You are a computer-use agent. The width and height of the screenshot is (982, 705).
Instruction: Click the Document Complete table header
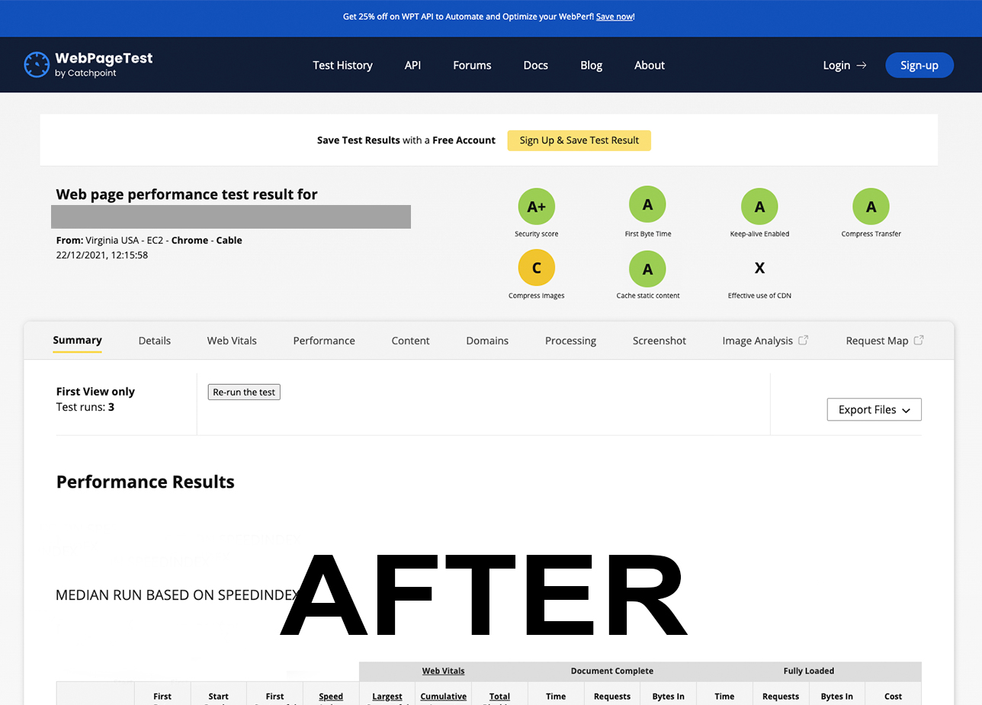coord(612,671)
